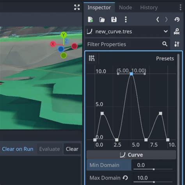The height and width of the screenshot is (185, 185).
Task: Open the extra resource options menu
Action: pos(126,20)
